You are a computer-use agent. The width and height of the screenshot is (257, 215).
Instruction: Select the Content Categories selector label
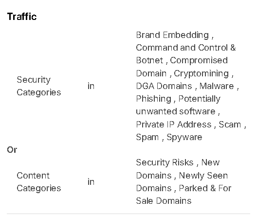(x=38, y=182)
